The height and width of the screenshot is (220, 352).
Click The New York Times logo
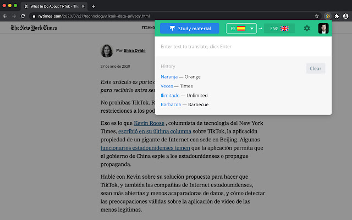34,28
